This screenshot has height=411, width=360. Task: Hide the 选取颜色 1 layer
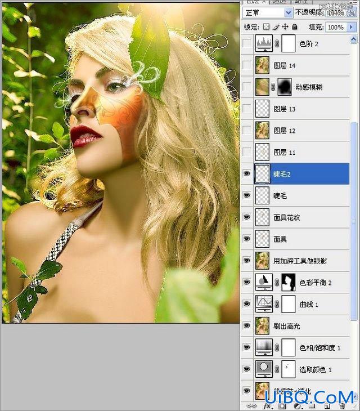(x=246, y=369)
